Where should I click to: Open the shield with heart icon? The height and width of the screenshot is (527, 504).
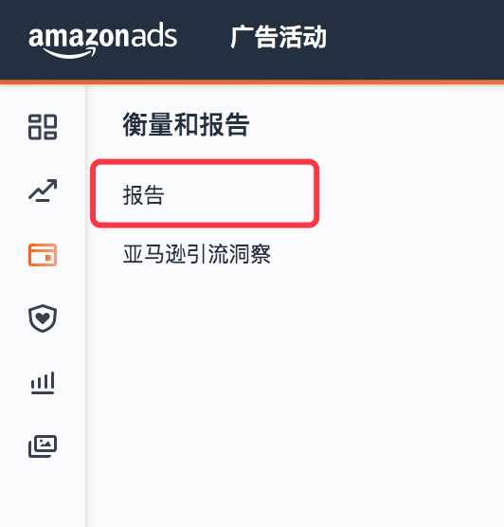[x=43, y=318]
